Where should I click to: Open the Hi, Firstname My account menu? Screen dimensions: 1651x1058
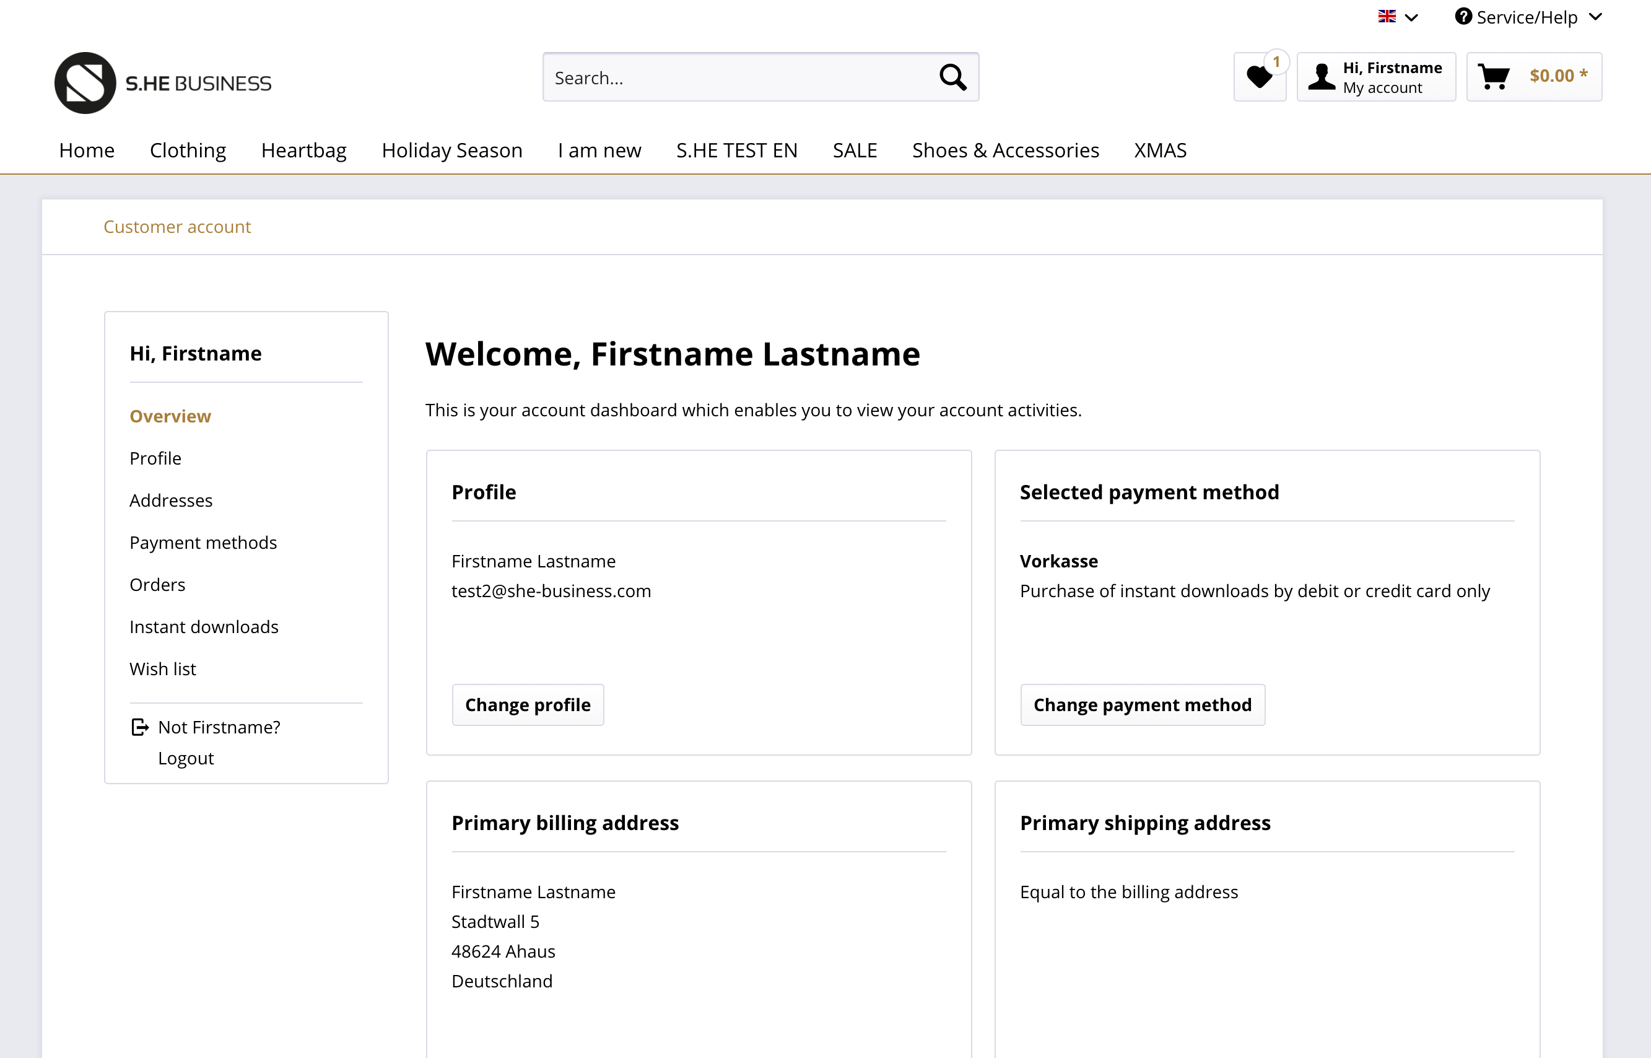1375,77
